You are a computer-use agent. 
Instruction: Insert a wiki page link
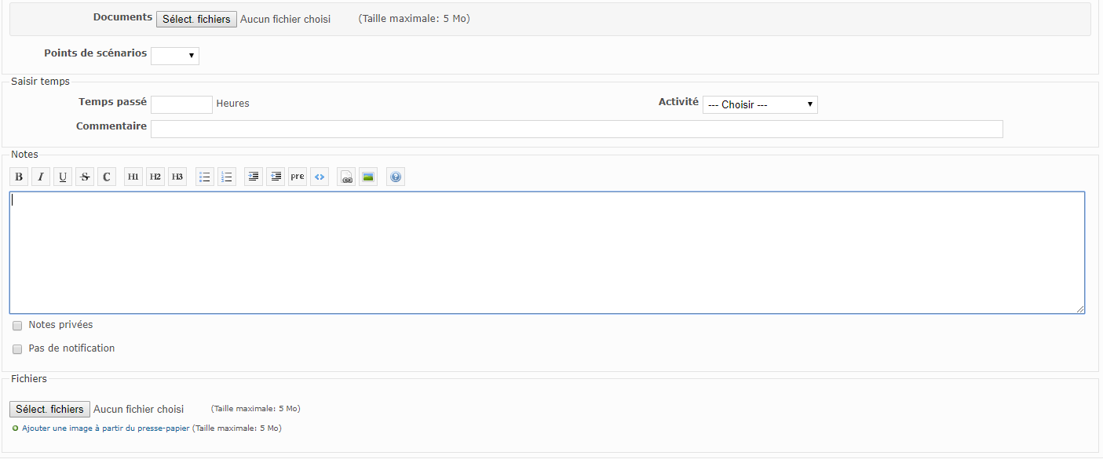pyautogui.click(x=346, y=177)
